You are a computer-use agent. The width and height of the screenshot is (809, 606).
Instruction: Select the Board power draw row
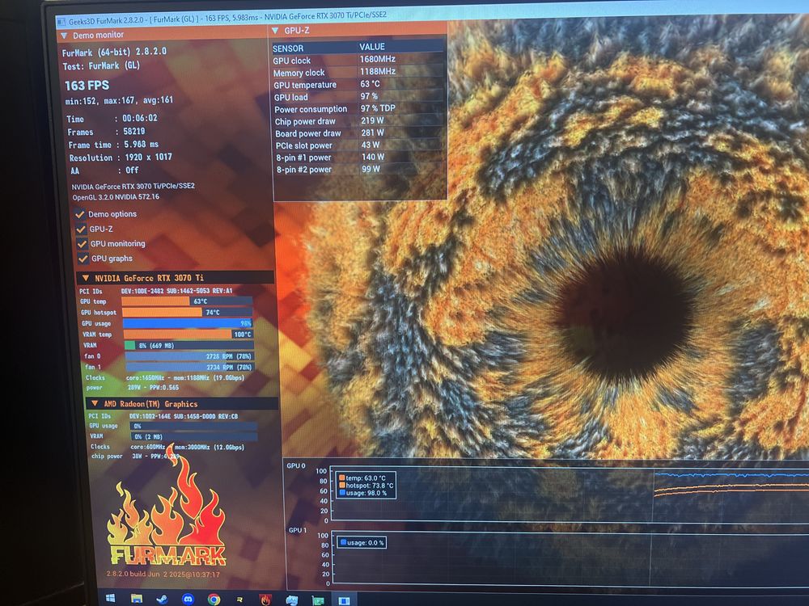pyautogui.click(x=360, y=133)
